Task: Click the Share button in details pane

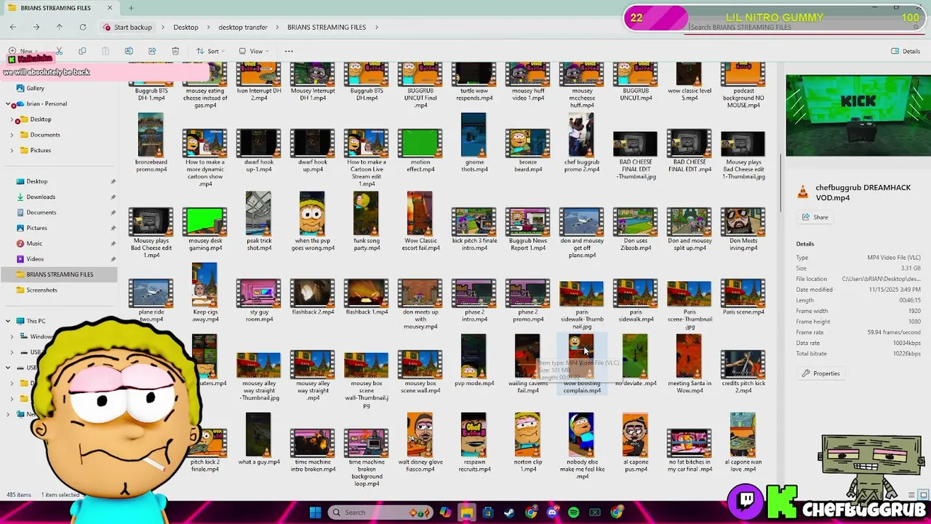Action: [x=815, y=217]
